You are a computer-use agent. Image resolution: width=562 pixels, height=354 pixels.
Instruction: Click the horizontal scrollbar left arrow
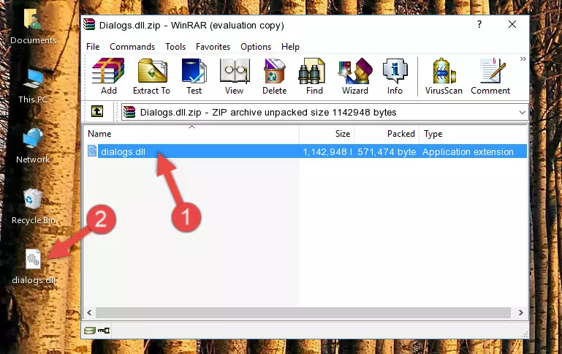pos(90,312)
